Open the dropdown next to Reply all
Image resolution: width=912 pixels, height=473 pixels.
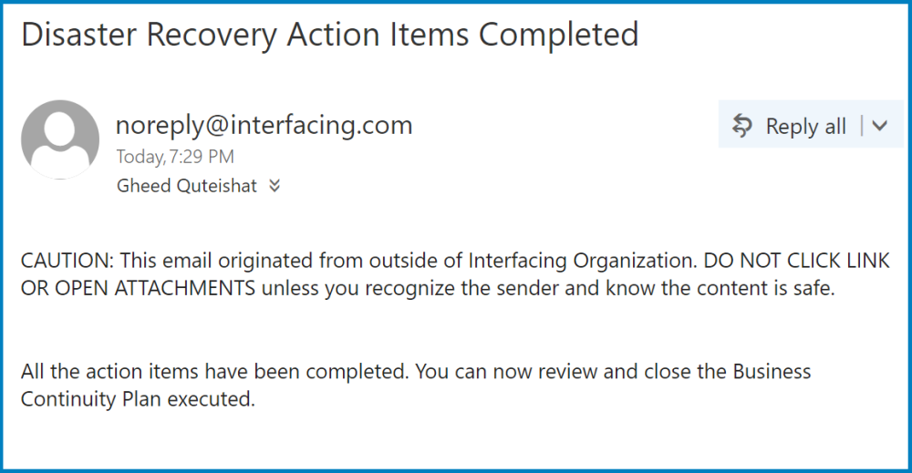point(879,126)
